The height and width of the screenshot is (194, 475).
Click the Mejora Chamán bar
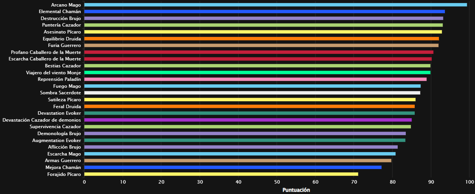(x=233, y=167)
